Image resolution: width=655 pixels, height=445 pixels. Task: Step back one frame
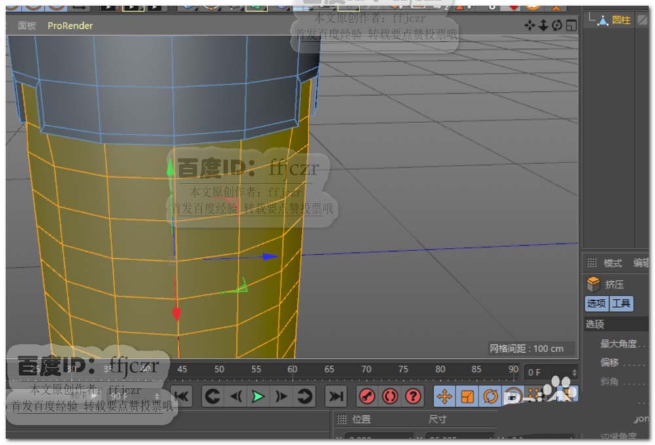pyautogui.click(x=235, y=397)
